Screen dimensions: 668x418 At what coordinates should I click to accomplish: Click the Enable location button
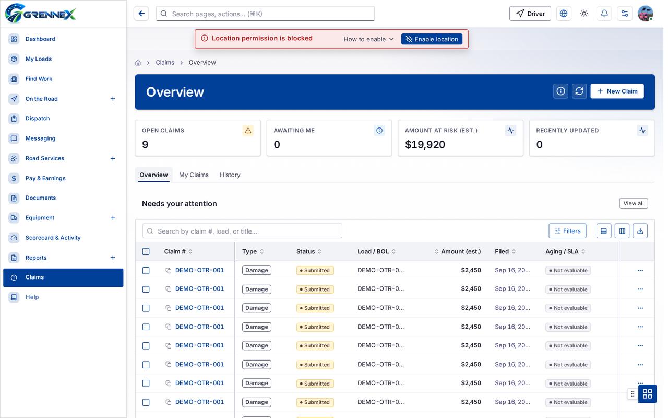point(432,39)
